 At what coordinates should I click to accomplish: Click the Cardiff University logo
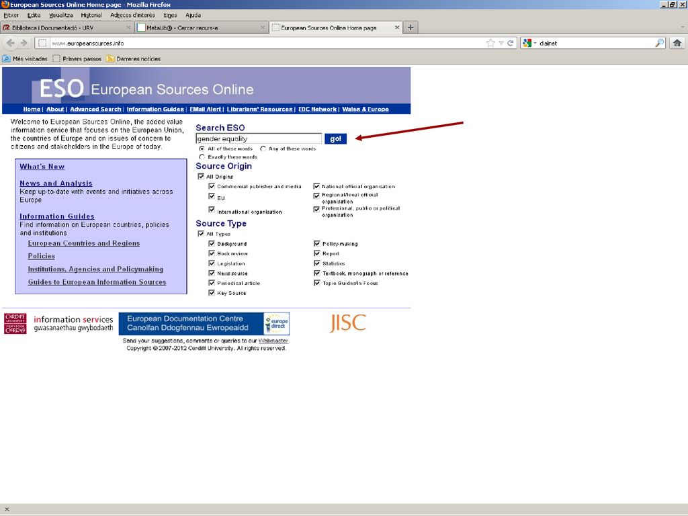point(15,324)
